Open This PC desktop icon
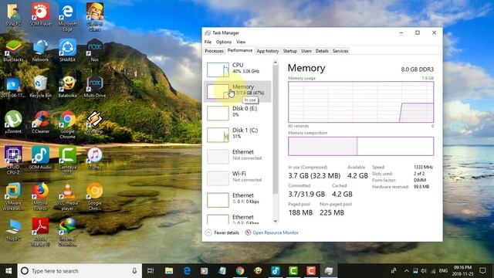 (x=13, y=230)
